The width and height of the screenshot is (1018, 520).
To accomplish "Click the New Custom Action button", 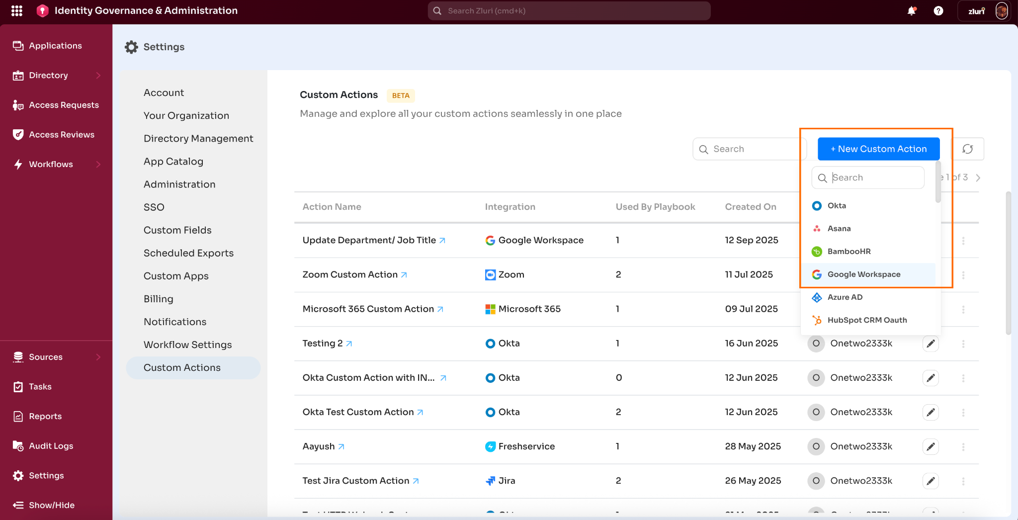I will click(879, 149).
